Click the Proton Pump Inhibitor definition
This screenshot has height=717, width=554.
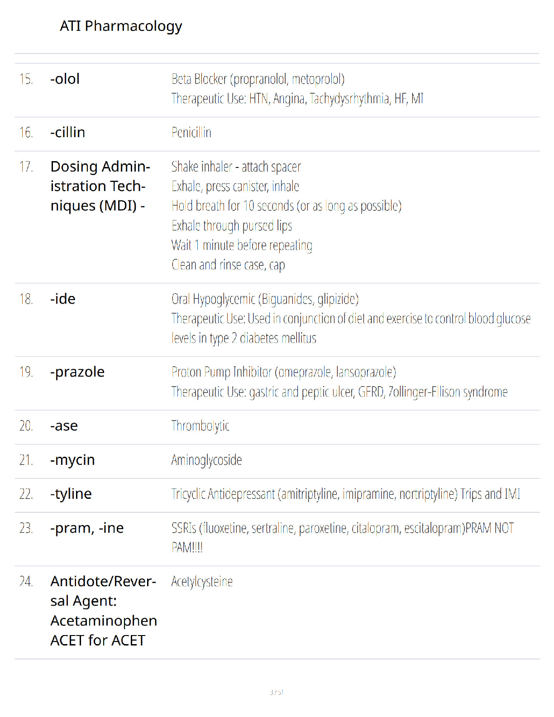pos(339,382)
